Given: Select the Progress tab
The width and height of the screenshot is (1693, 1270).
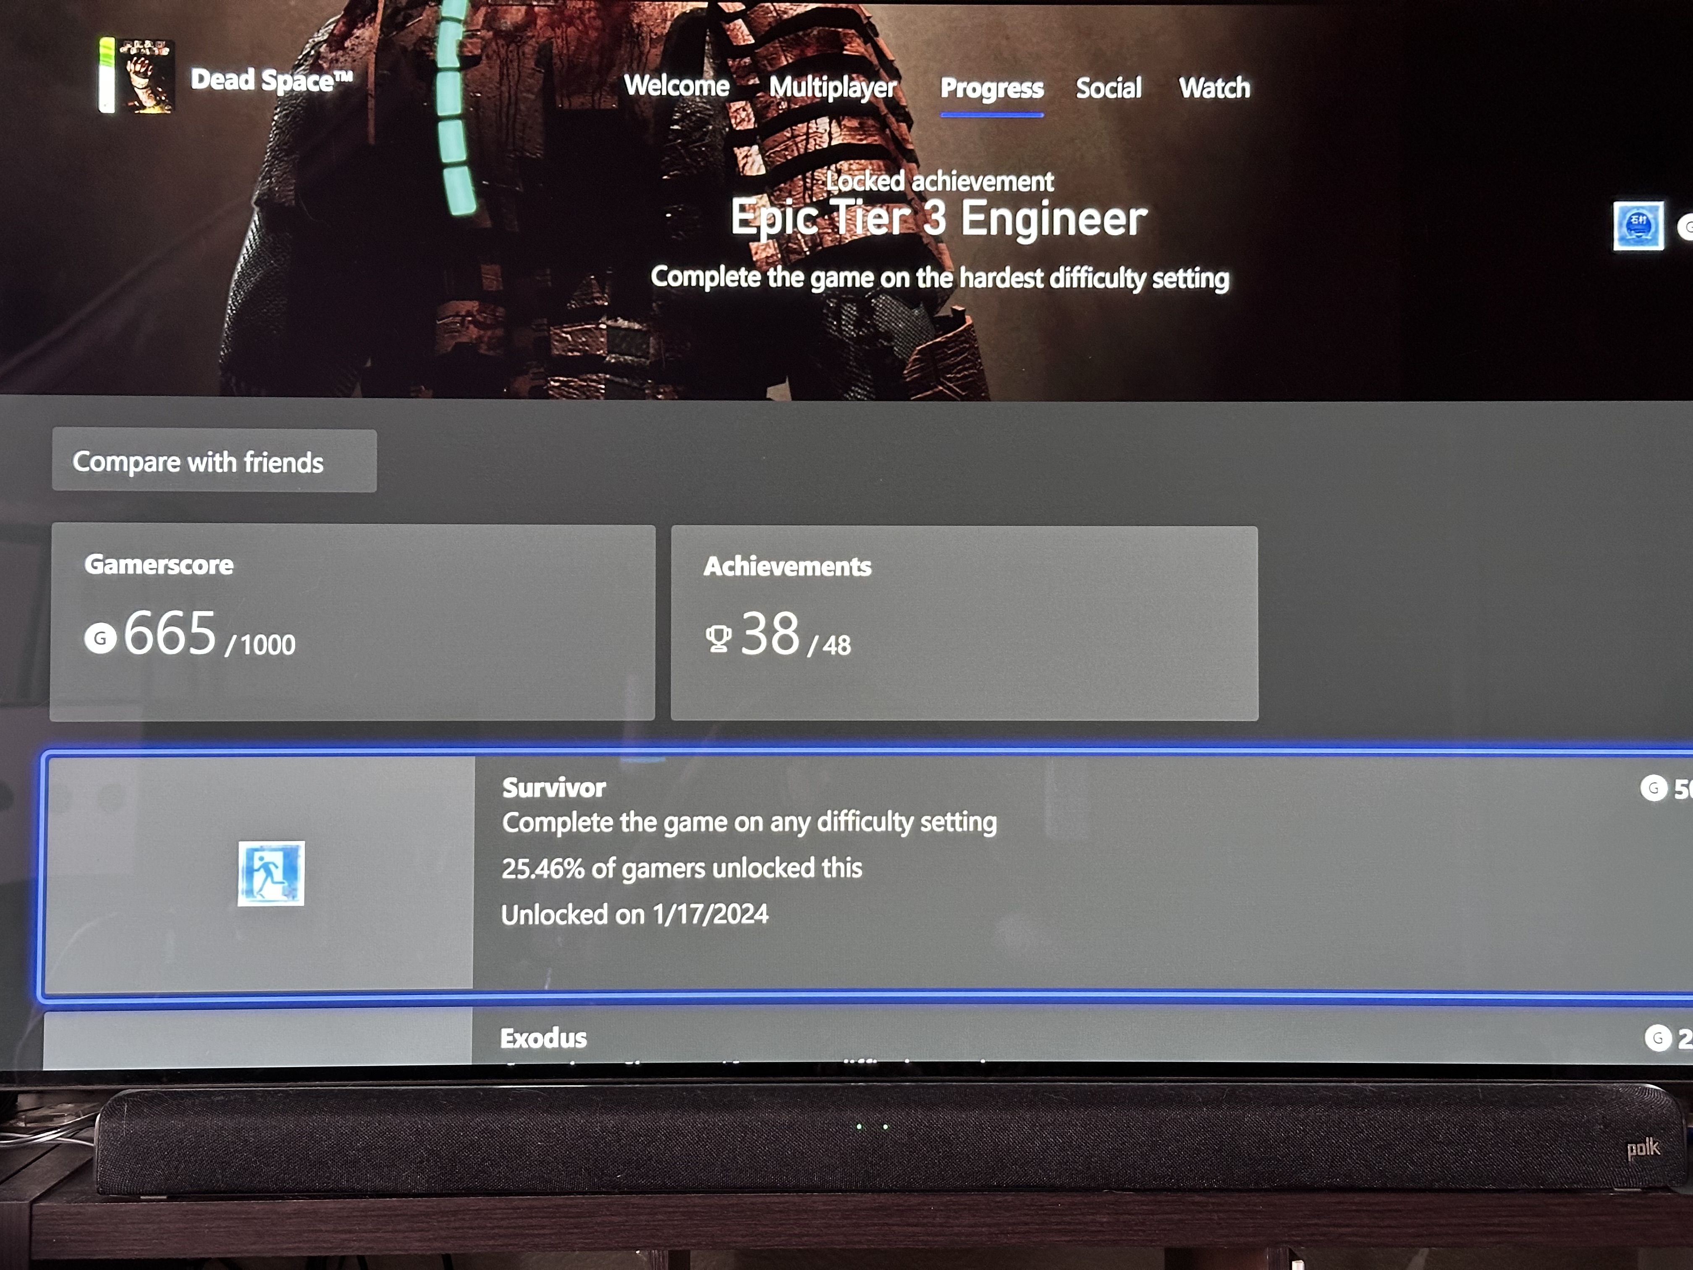Looking at the screenshot, I should tap(992, 89).
